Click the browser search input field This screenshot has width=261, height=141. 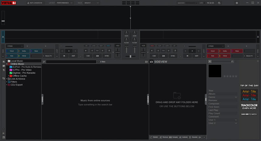(71, 62)
